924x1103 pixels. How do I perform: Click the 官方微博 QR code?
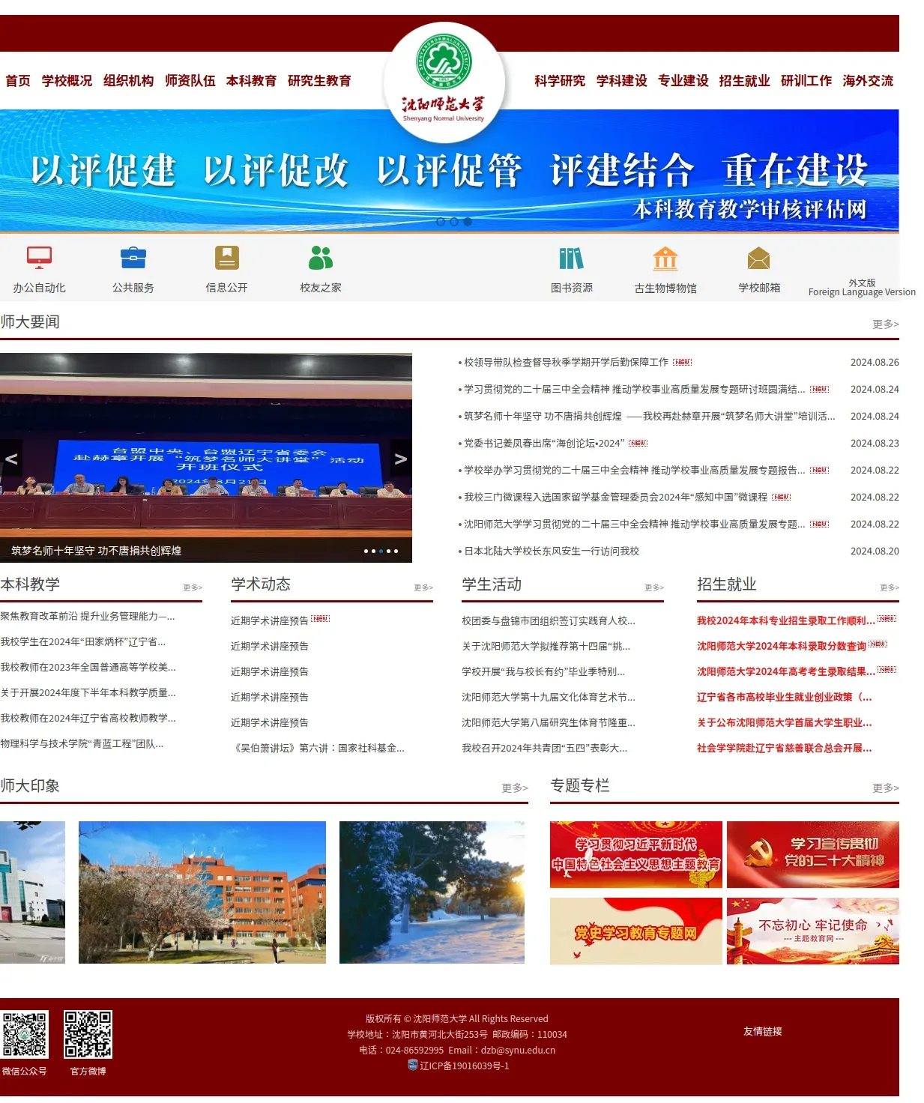[88, 1035]
